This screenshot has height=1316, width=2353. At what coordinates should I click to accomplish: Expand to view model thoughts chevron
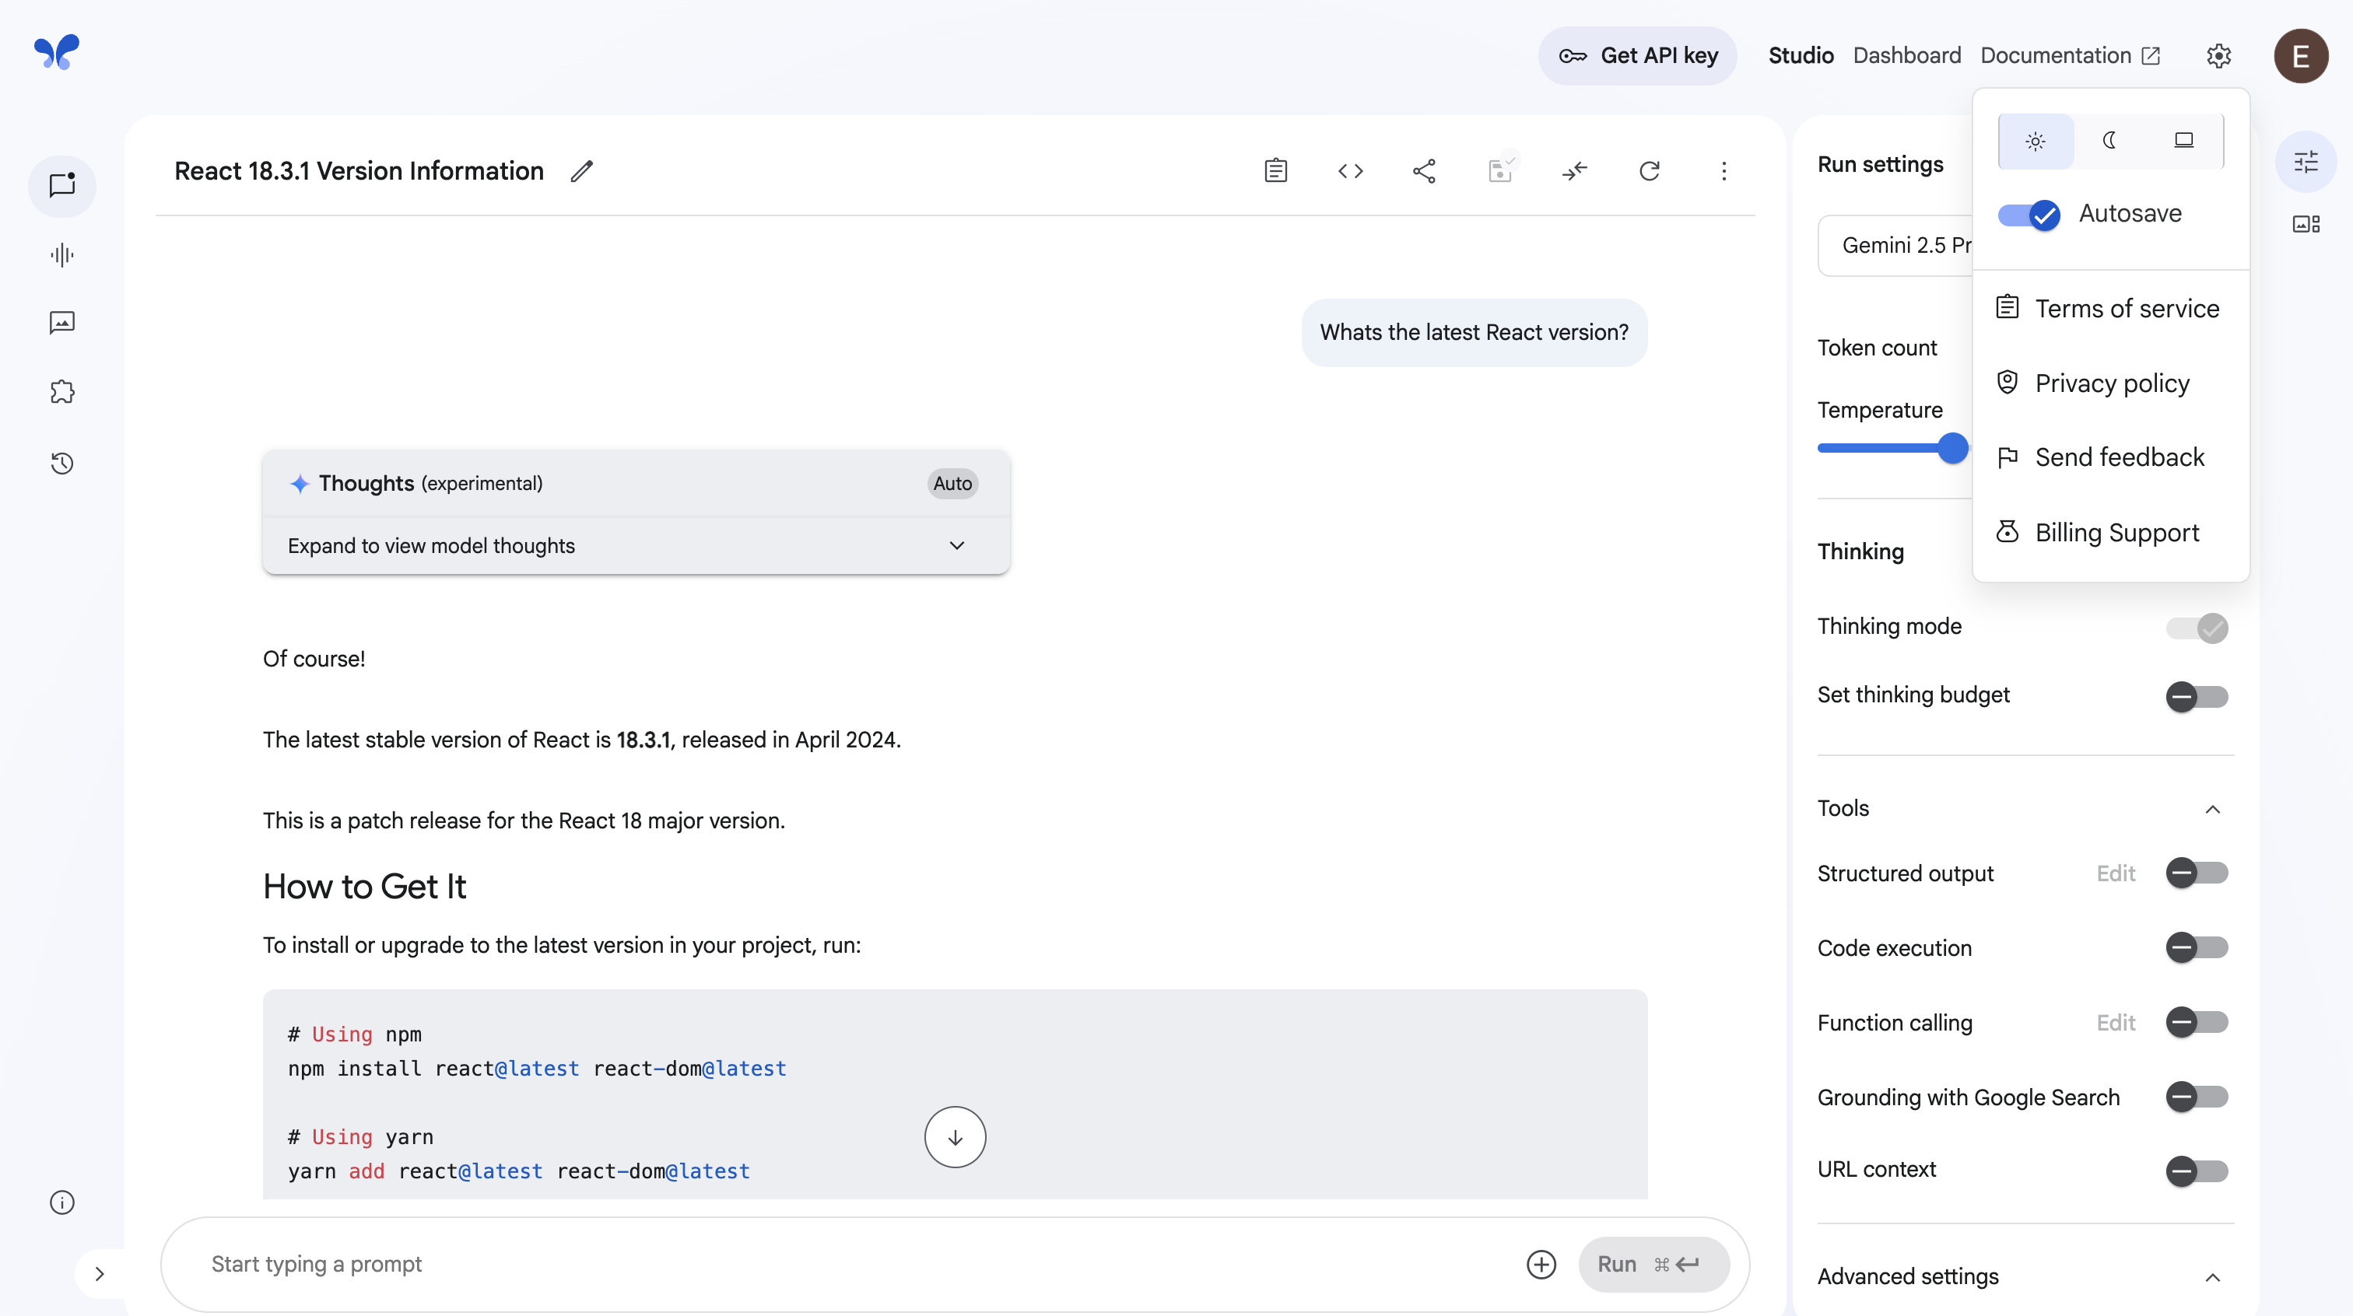pyautogui.click(x=956, y=545)
